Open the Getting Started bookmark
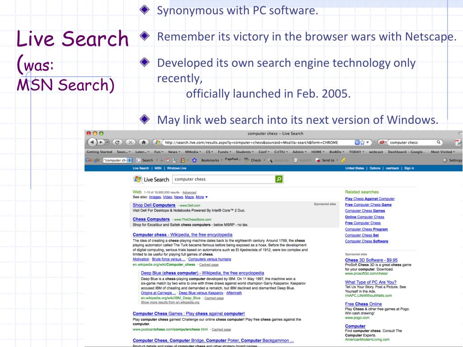The height and width of the screenshot is (347, 463). pos(99,152)
